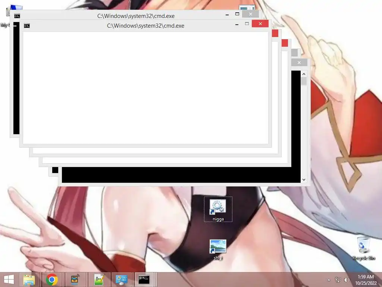
Task: Minimize the front cmd.exe window
Action: (237, 24)
